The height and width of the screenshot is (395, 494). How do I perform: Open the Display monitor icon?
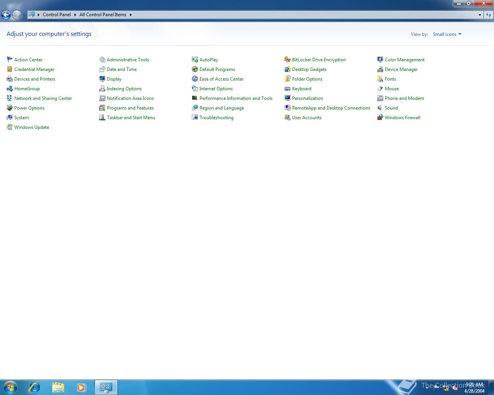[102, 79]
